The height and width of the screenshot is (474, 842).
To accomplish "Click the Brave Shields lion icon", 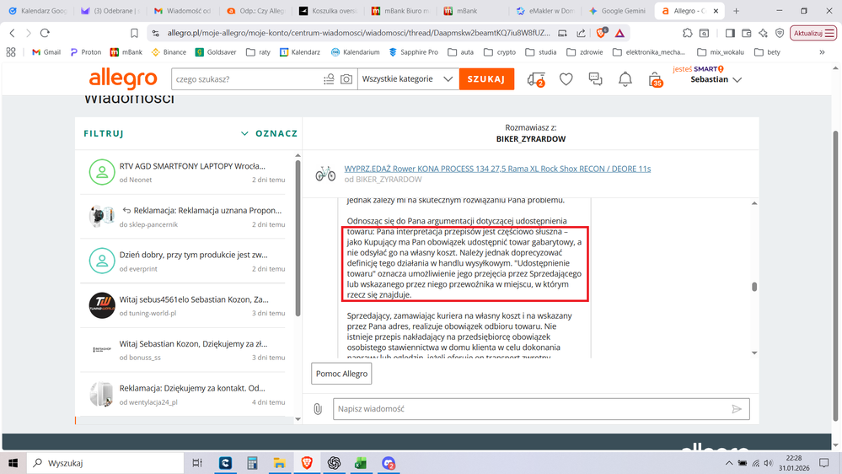I will [601, 33].
